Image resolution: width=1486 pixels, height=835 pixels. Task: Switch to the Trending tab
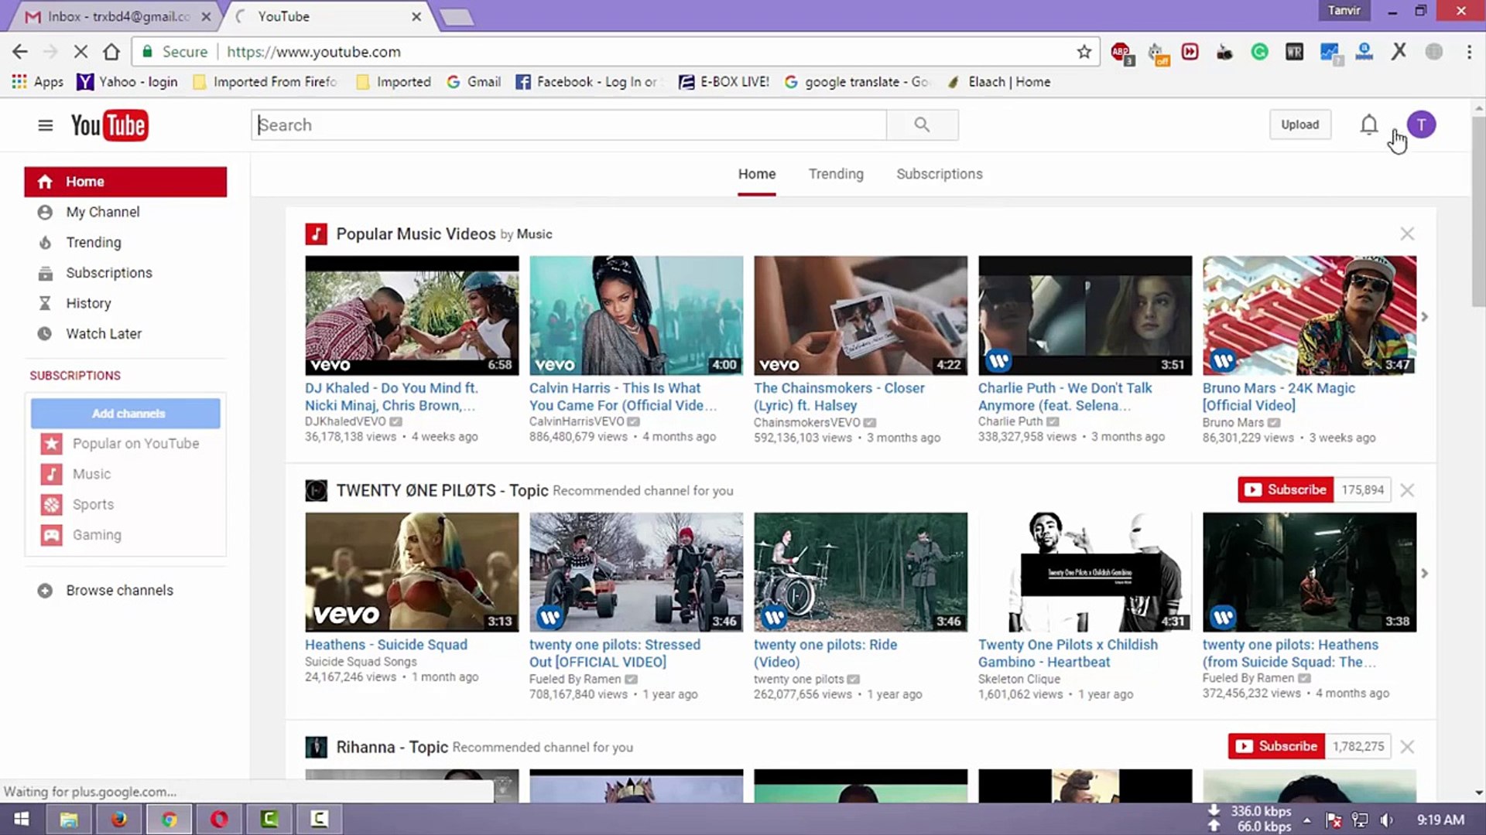click(836, 173)
